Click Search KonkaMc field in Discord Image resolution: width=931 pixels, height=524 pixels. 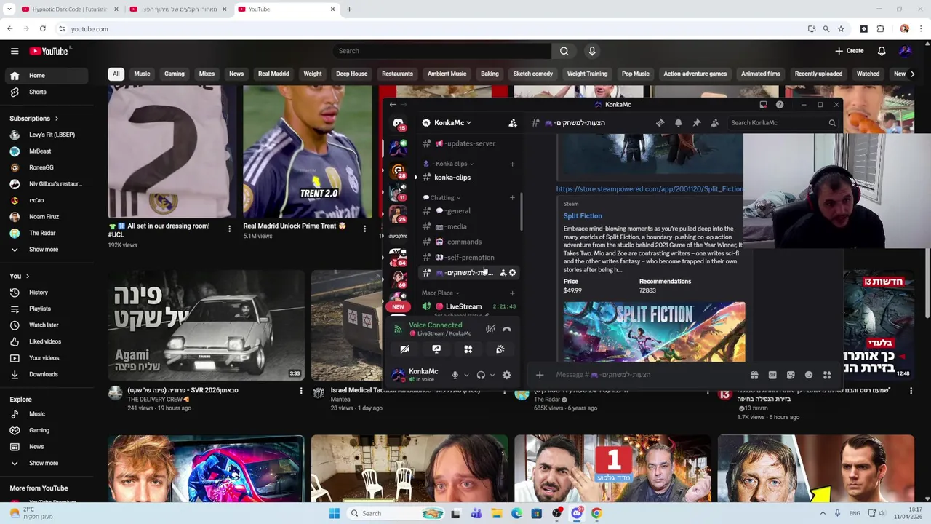(783, 123)
